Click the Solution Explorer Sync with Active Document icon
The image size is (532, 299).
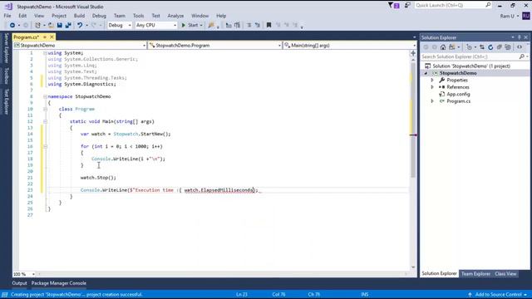click(x=482, y=47)
